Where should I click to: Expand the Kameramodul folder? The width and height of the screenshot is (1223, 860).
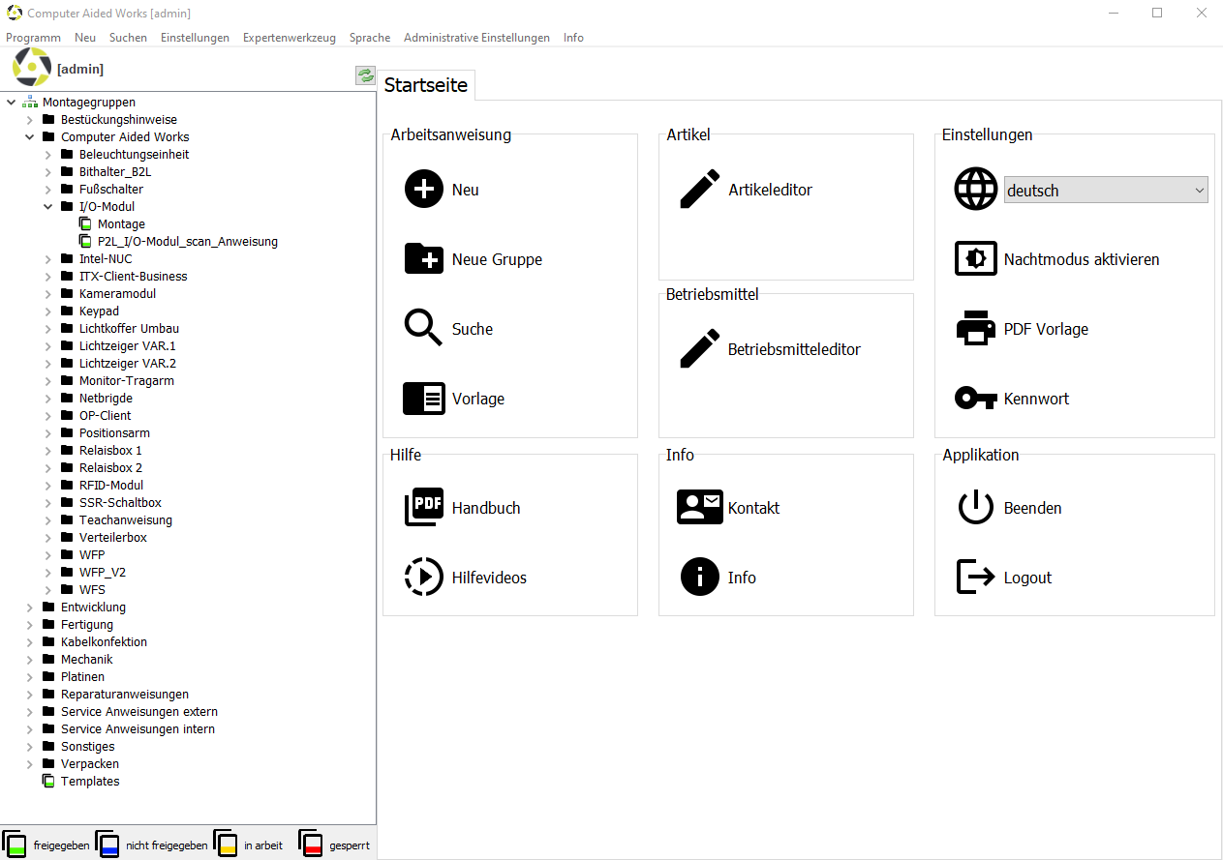tap(48, 294)
